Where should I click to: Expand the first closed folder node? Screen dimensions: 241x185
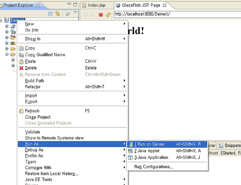tap(7, 49)
